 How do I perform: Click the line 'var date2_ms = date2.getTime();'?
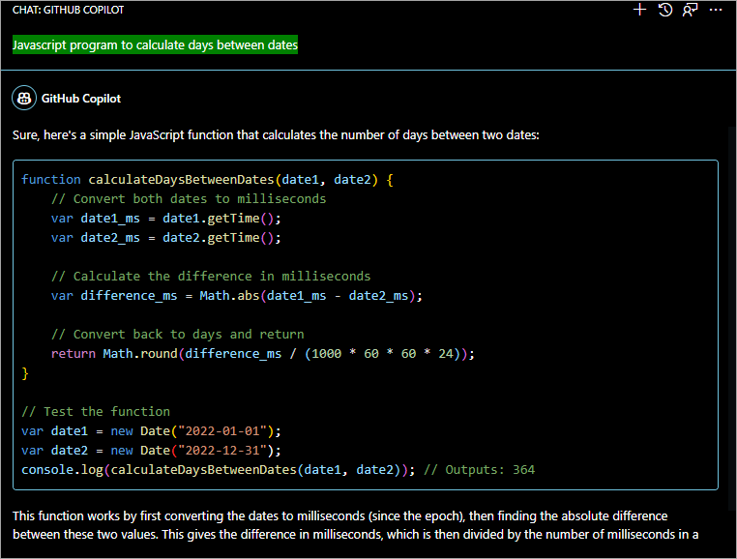pos(166,237)
